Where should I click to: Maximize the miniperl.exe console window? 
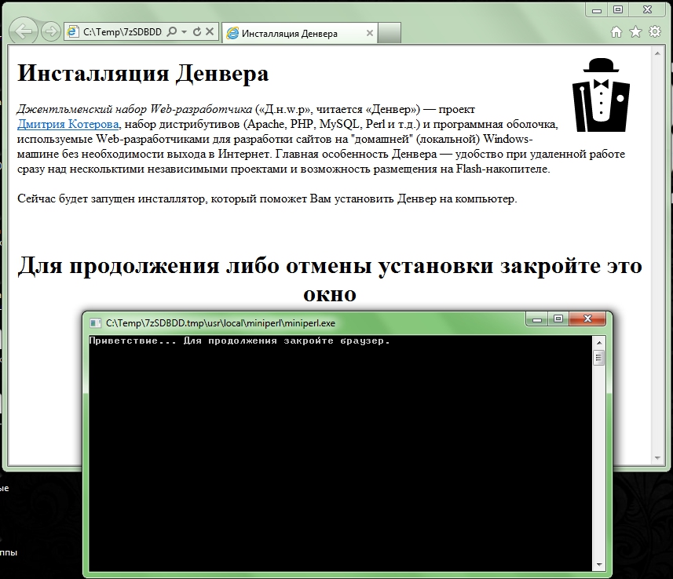[x=558, y=319]
